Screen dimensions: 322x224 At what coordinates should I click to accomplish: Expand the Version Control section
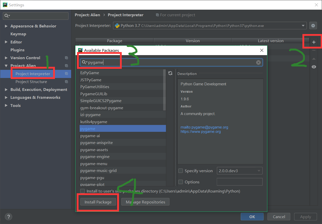[6, 58]
